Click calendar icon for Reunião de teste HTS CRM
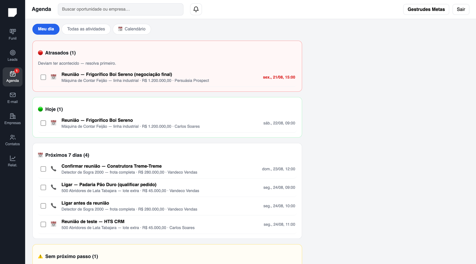Image resolution: width=476 pixels, height=264 pixels. [x=54, y=224]
